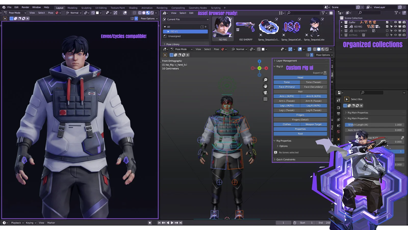408x230 pixels.
Task: Switch to the Shading workspace tab
Action: [133, 8]
